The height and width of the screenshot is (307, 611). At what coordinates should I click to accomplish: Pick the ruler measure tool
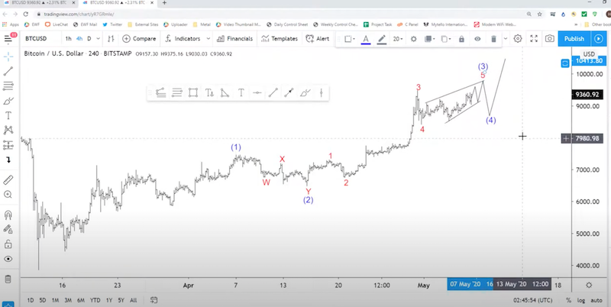click(x=8, y=180)
